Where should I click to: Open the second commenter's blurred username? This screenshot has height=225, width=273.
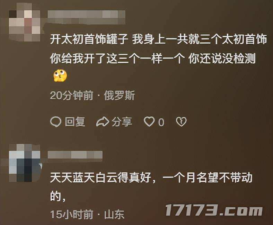pos(75,155)
